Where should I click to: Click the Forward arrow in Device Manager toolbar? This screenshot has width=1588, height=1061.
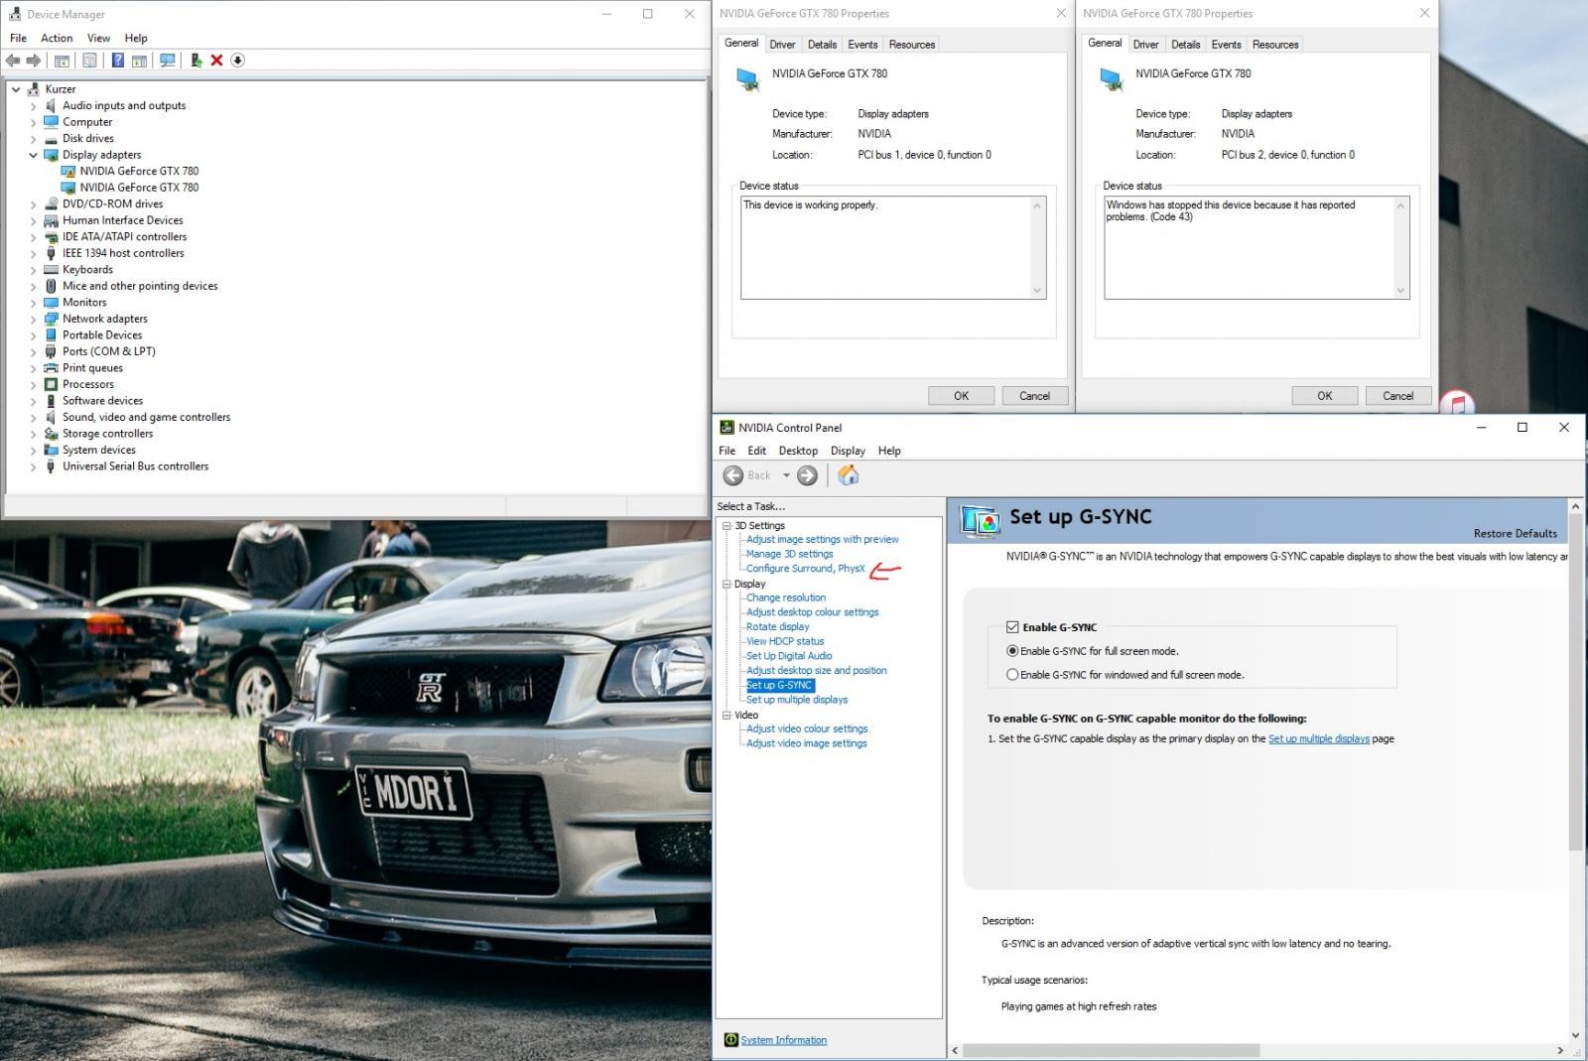pos(34,61)
